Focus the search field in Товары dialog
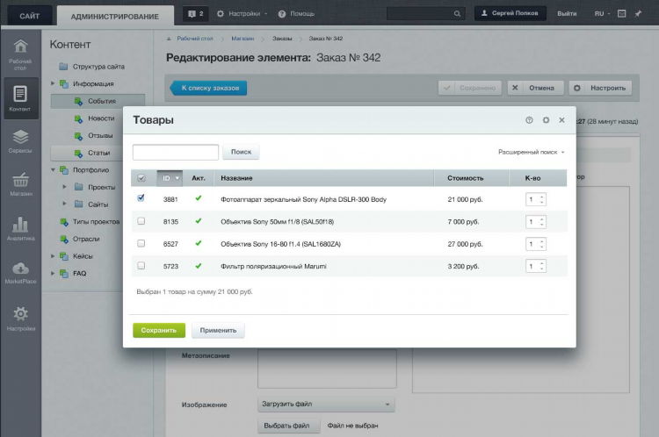 tap(176, 152)
